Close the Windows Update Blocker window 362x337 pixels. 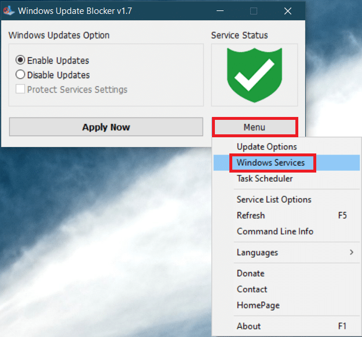click(x=288, y=11)
